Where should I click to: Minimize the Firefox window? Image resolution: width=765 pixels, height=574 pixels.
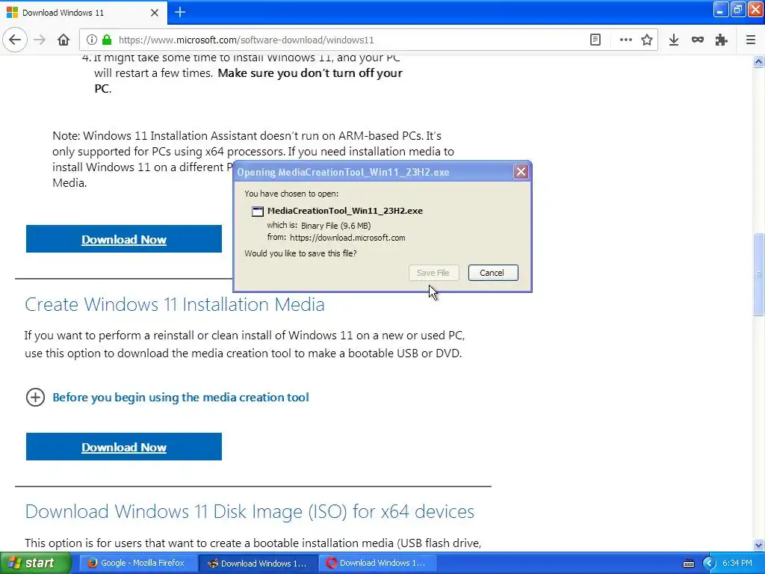[721, 10]
